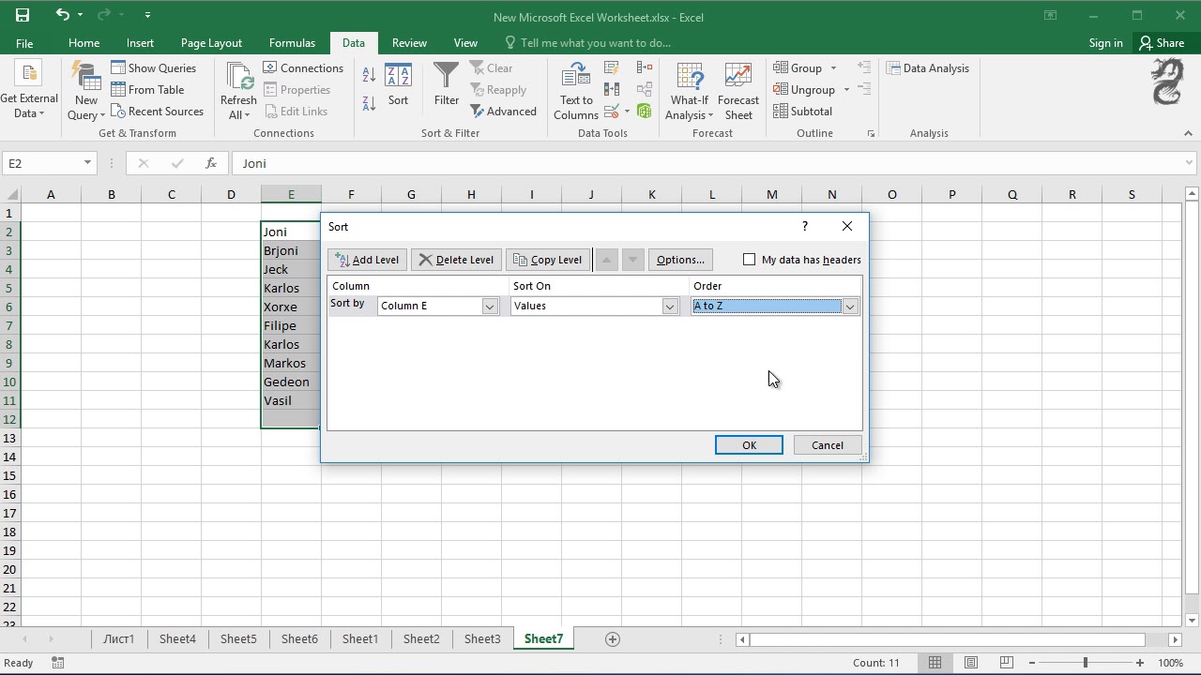Open the Order A to Z dropdown
The height and width of the screenshot is (675, 1201).
849,307
